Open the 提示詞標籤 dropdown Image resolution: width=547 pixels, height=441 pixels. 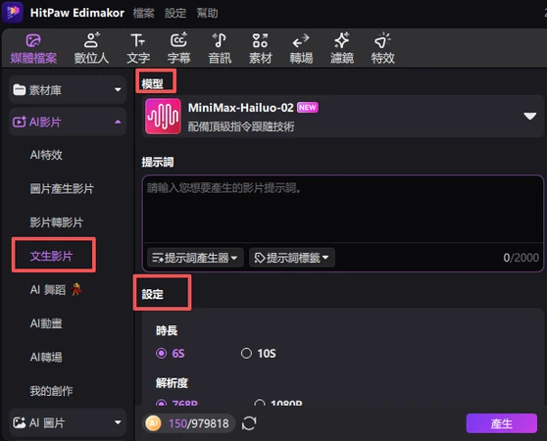point(292,258)
